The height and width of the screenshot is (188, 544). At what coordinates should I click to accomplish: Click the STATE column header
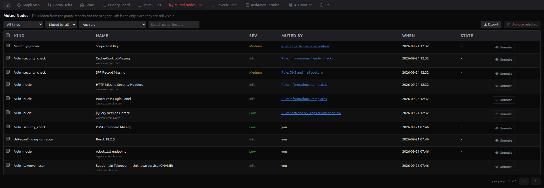coord(467,36)
